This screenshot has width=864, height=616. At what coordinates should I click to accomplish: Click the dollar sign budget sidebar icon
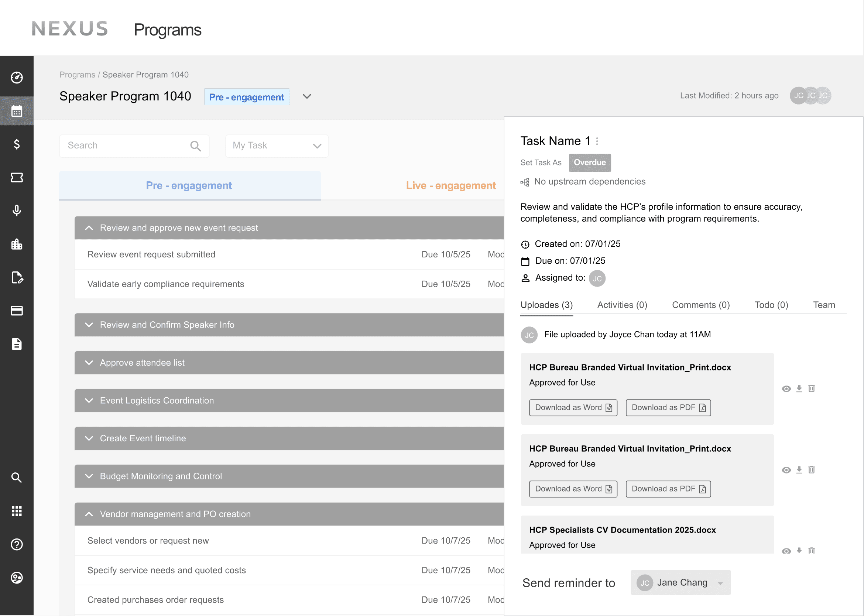coord(17,144)
